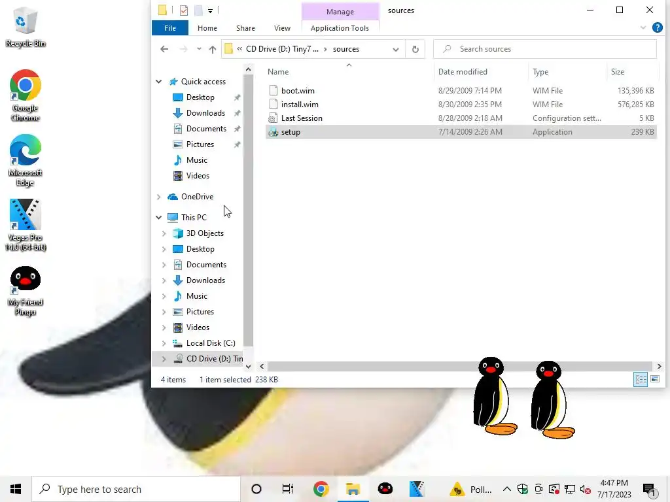
Task: Switch to the Home ribbon tab
Action: (x=207, y=28)
